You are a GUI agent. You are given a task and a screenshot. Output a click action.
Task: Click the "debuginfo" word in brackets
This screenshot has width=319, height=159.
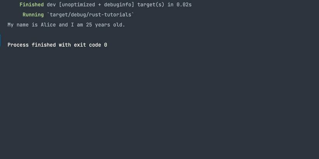(118, 5)
